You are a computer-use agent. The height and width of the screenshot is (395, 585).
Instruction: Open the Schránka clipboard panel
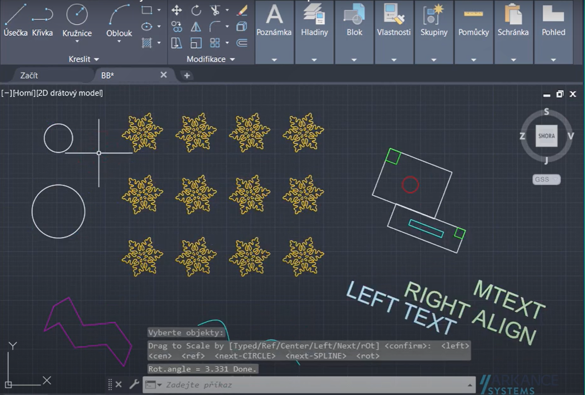[x=513, y=32]
